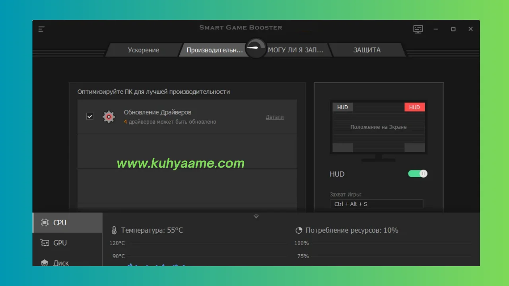The width and height of the screenshot is (509, 286).
Task: Open the hamburger menu icon
Action: pos(41,29)
